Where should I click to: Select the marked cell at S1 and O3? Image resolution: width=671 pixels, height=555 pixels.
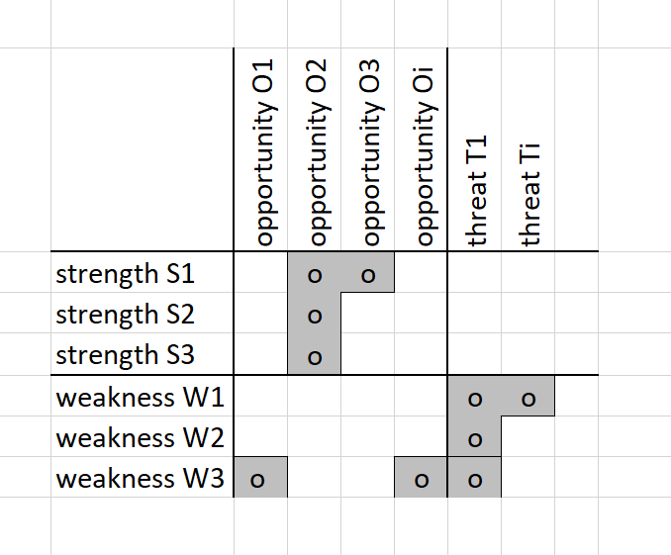[x=368, y=273]
